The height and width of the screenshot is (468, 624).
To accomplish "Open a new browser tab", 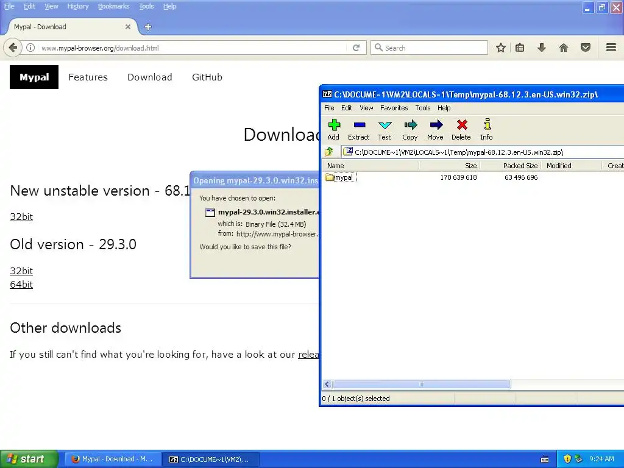I will coord(148,27).
